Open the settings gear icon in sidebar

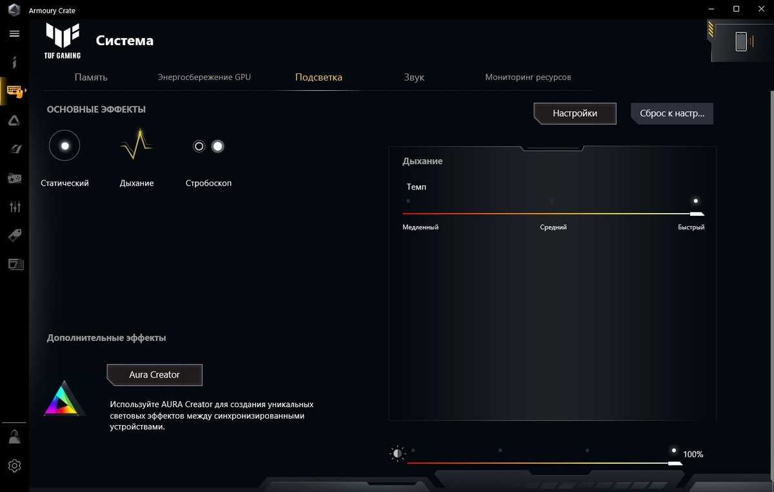point(14,466)
